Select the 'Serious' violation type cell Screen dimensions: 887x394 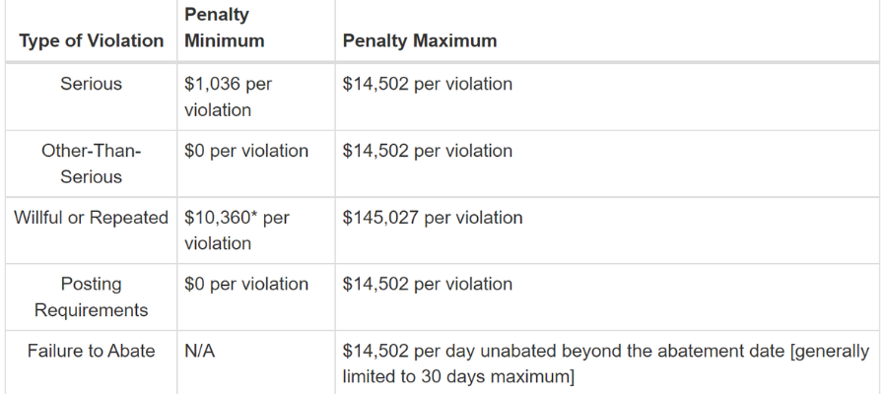91,84
